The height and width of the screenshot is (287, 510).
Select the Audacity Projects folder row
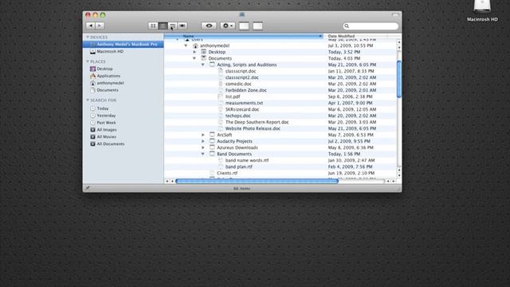point(280,141)
